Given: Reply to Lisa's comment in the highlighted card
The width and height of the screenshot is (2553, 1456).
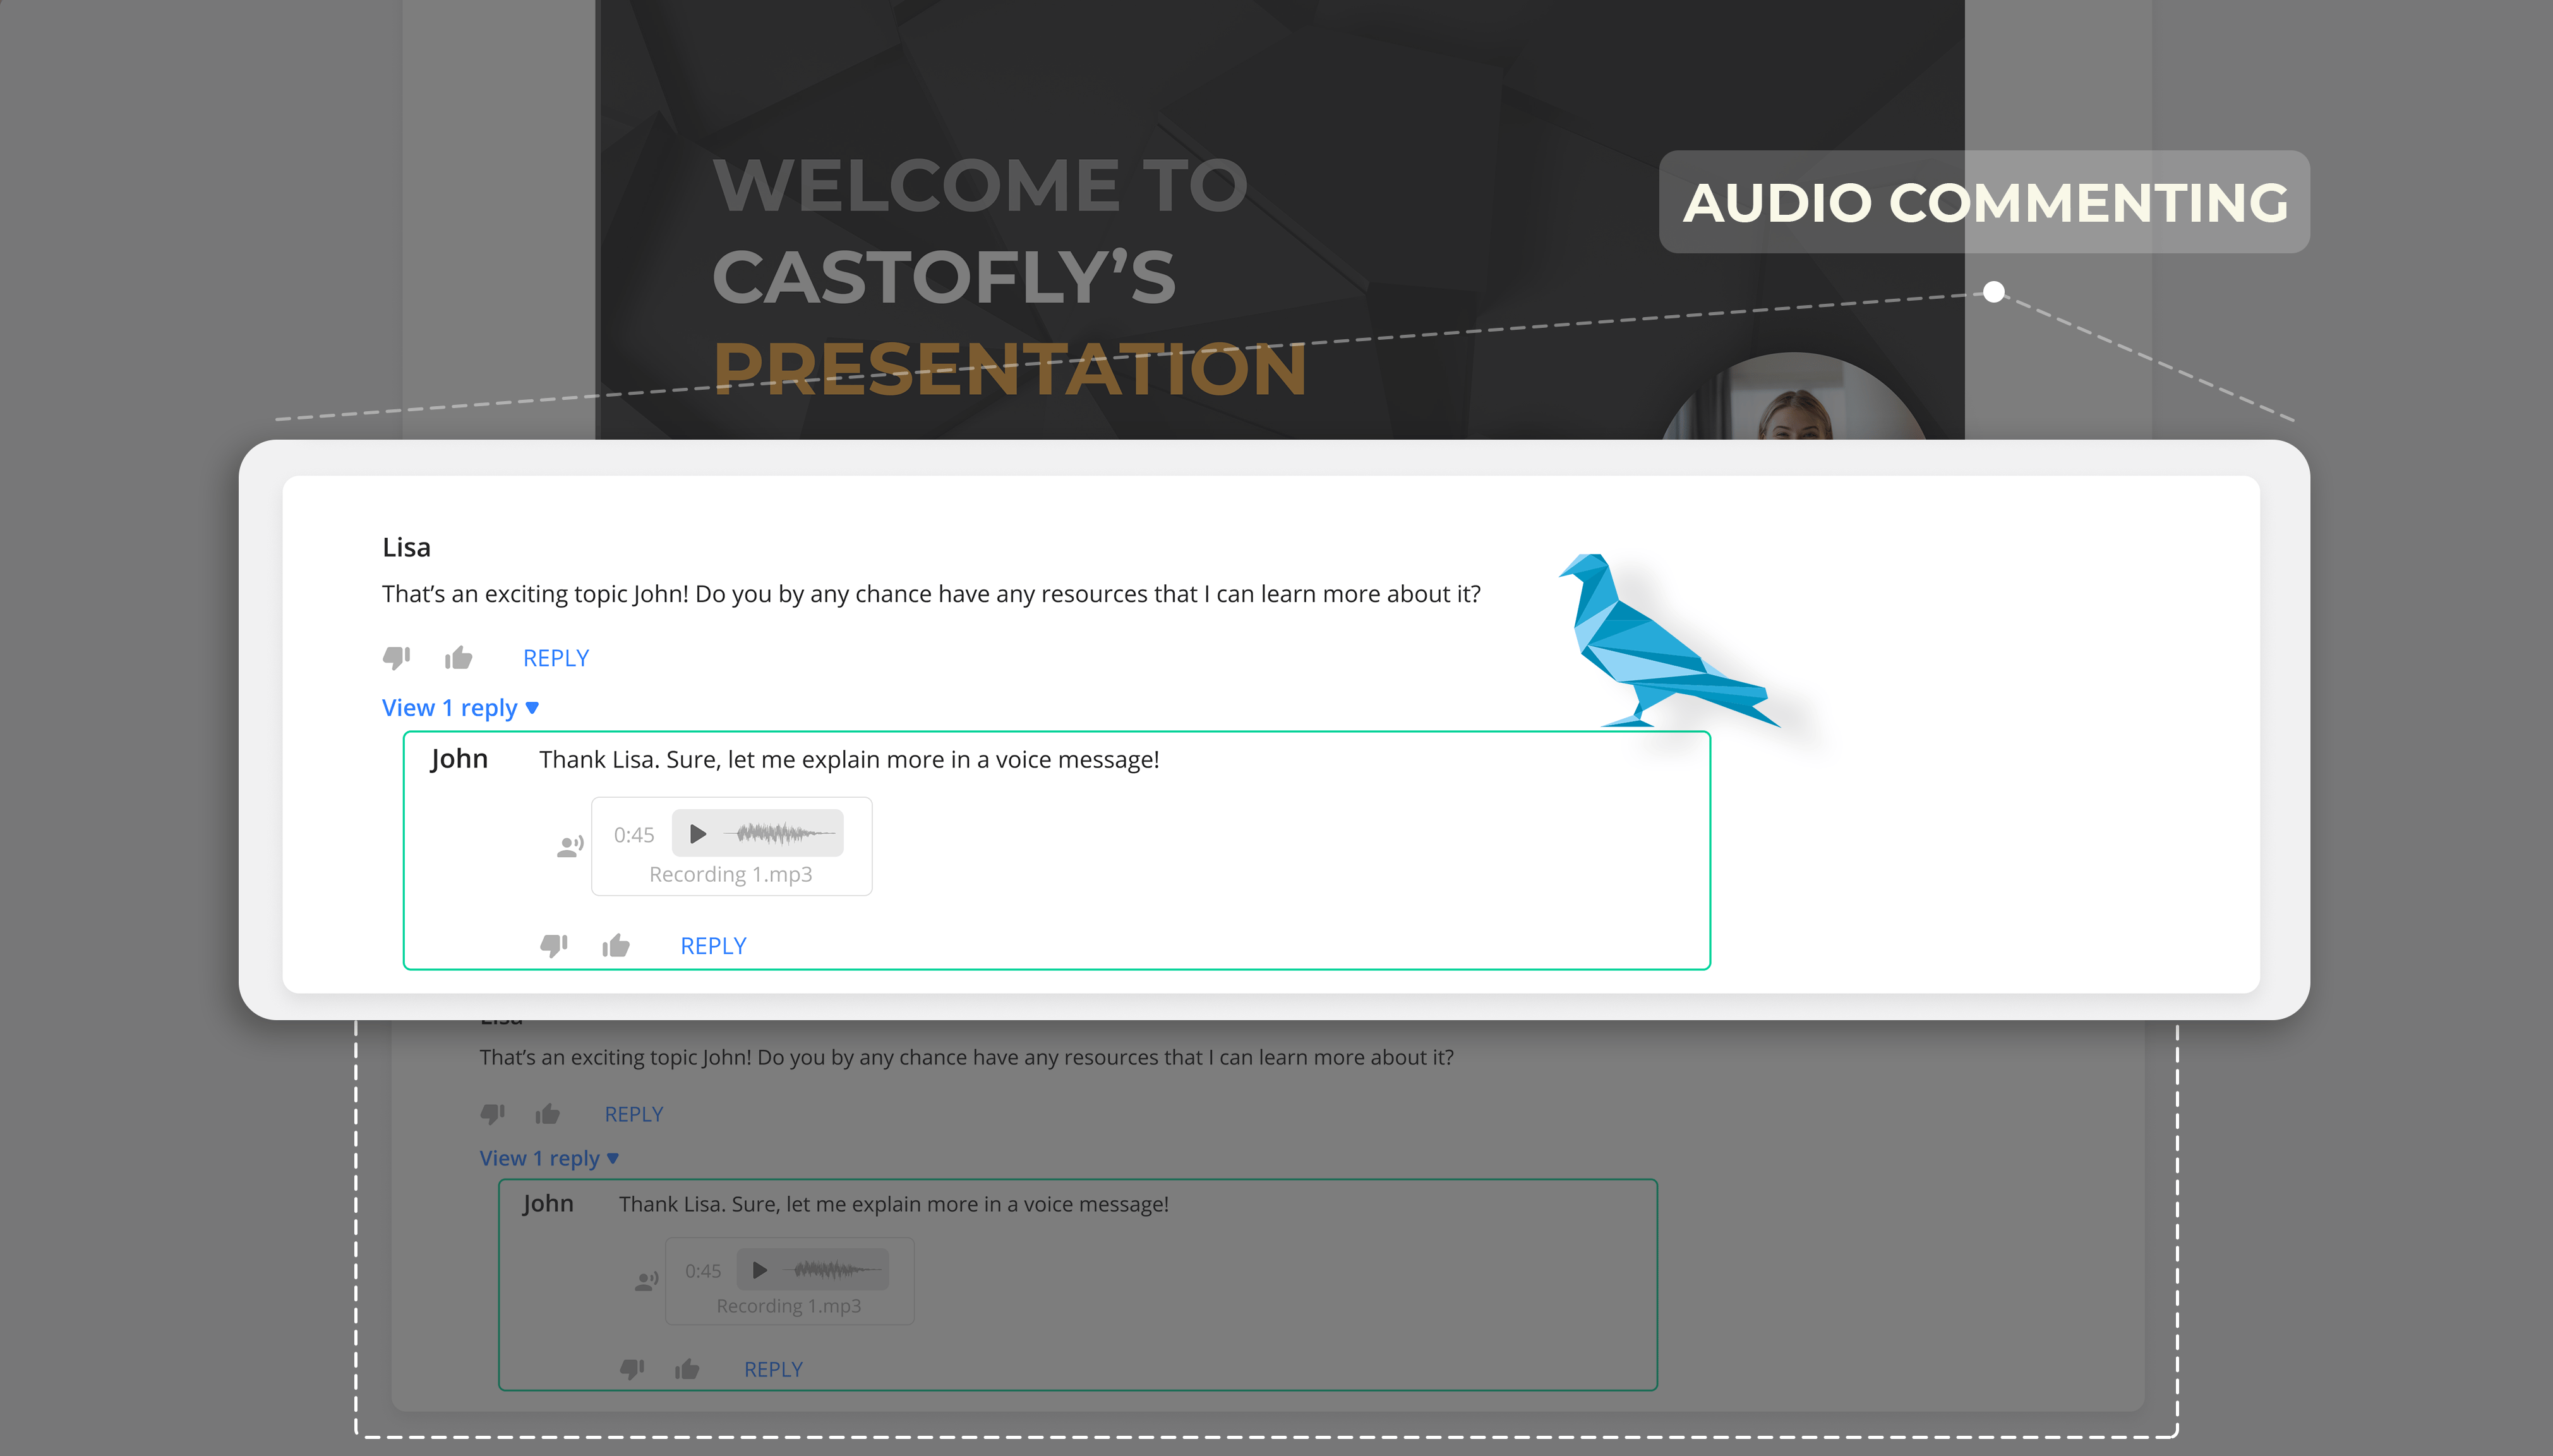Looking at the screenshot, I should [556, 658].
